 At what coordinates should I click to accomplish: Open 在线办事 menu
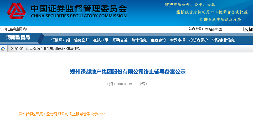coord(101,40)
